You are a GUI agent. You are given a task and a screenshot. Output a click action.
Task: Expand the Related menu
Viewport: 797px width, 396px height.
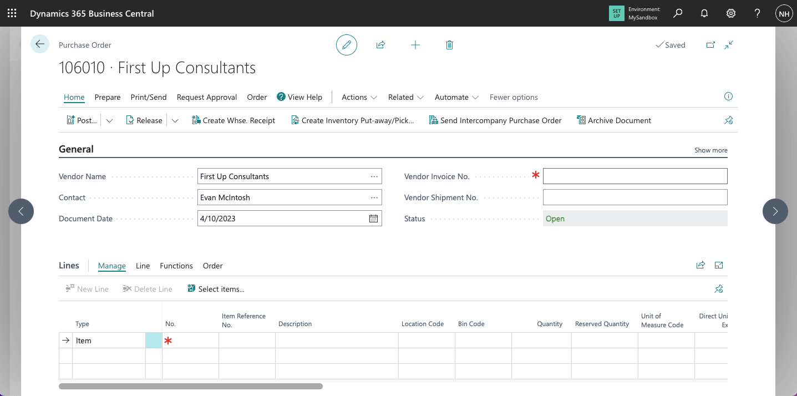[x=405, y=97]
